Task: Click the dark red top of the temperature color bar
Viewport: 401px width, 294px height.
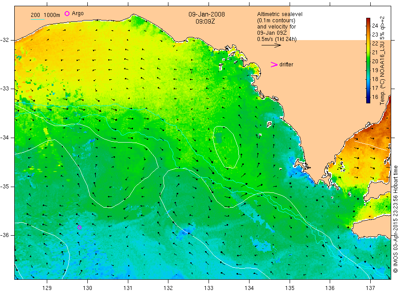Action: pyautogui.click(x=368, y=20)
